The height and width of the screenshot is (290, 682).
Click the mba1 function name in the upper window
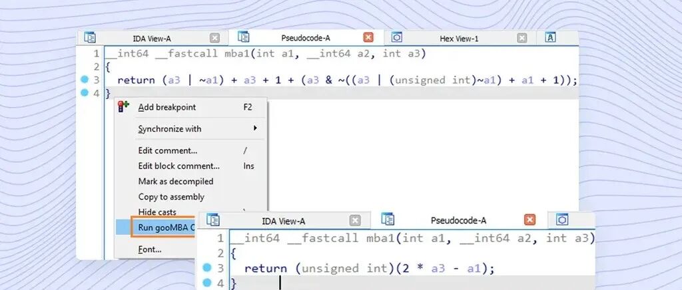(238, 54)
